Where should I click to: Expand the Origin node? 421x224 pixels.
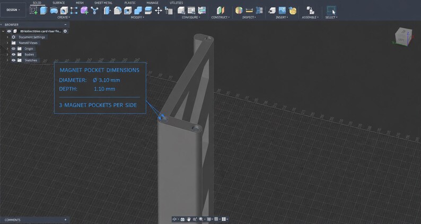click(7, 49)
